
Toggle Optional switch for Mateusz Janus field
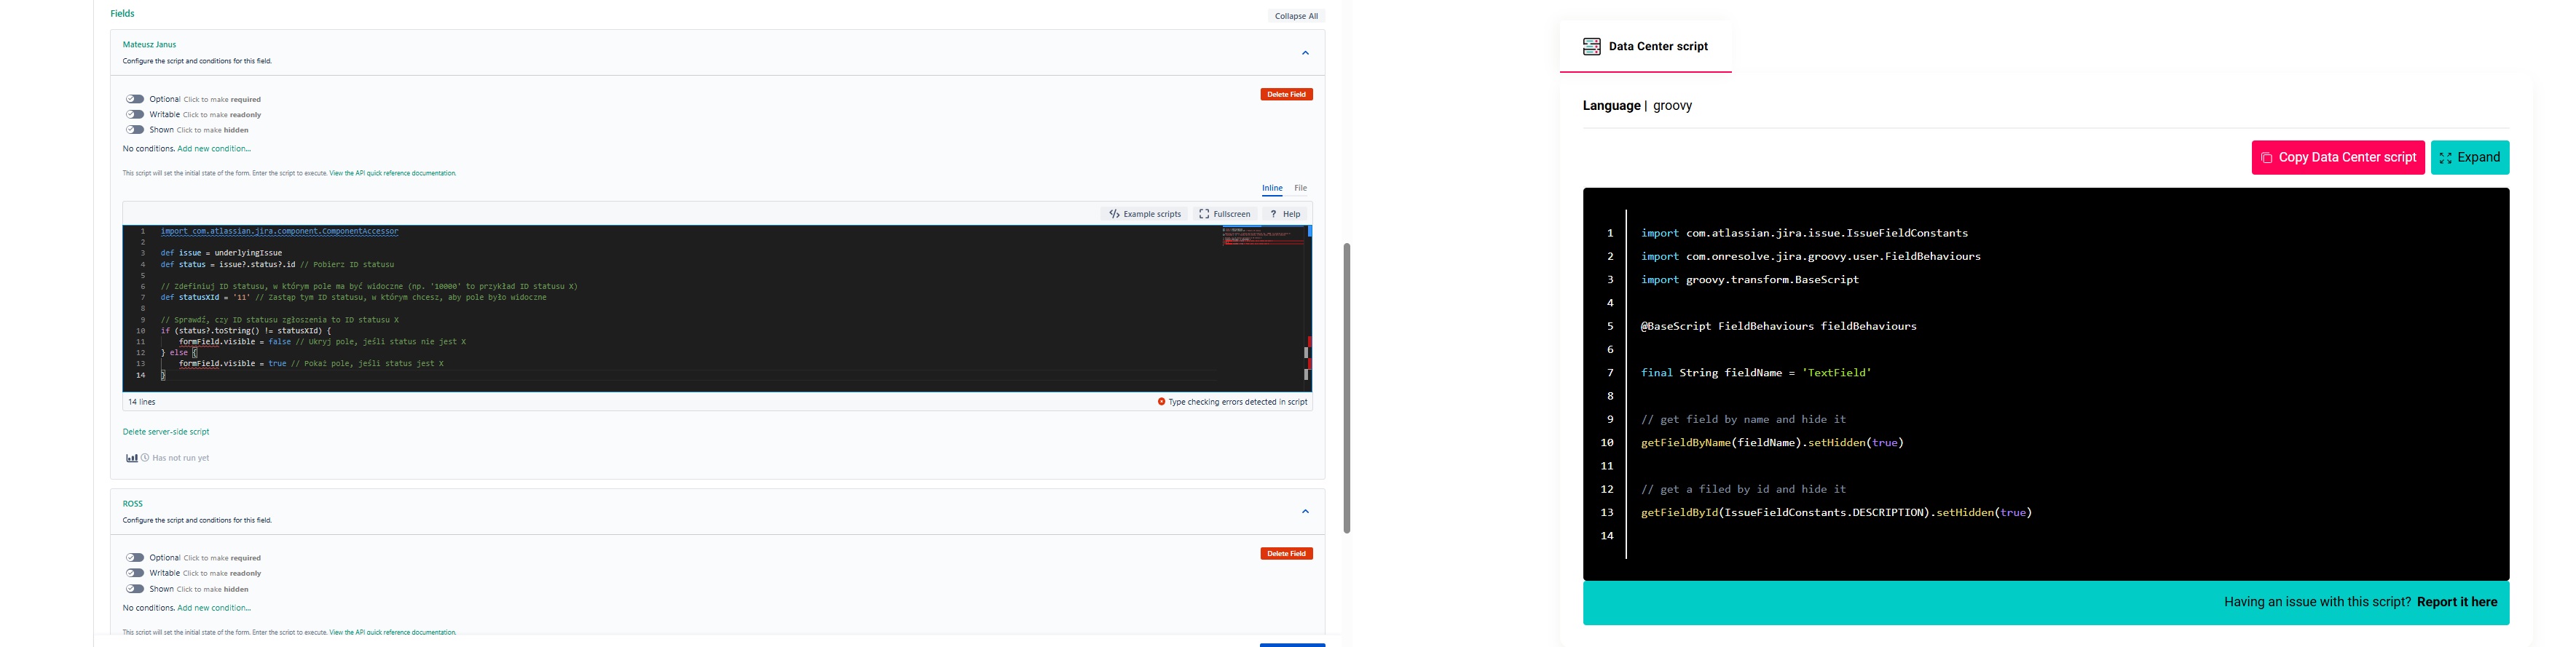[x=134, y=99]
